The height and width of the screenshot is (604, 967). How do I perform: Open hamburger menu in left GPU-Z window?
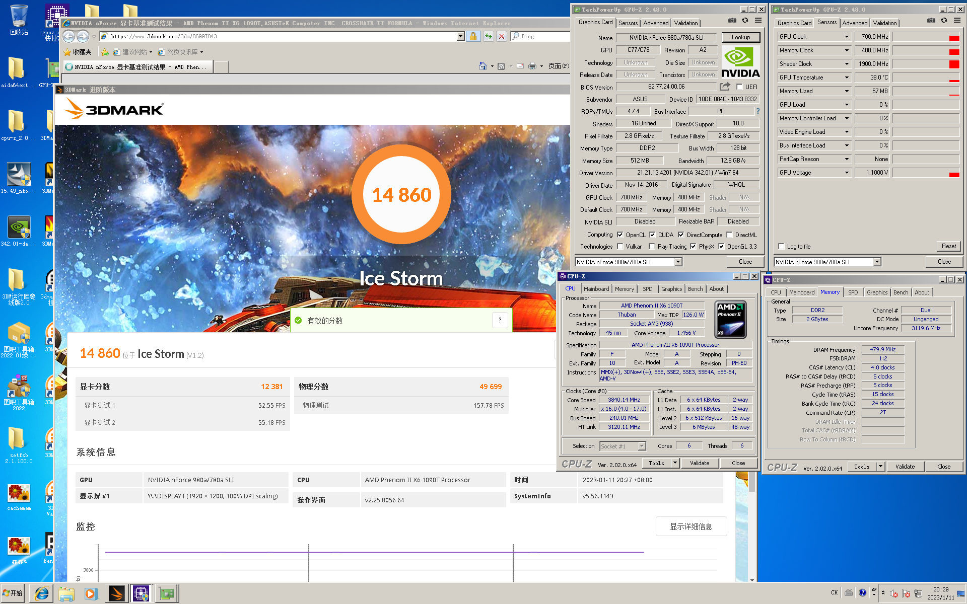pos(758,21)
